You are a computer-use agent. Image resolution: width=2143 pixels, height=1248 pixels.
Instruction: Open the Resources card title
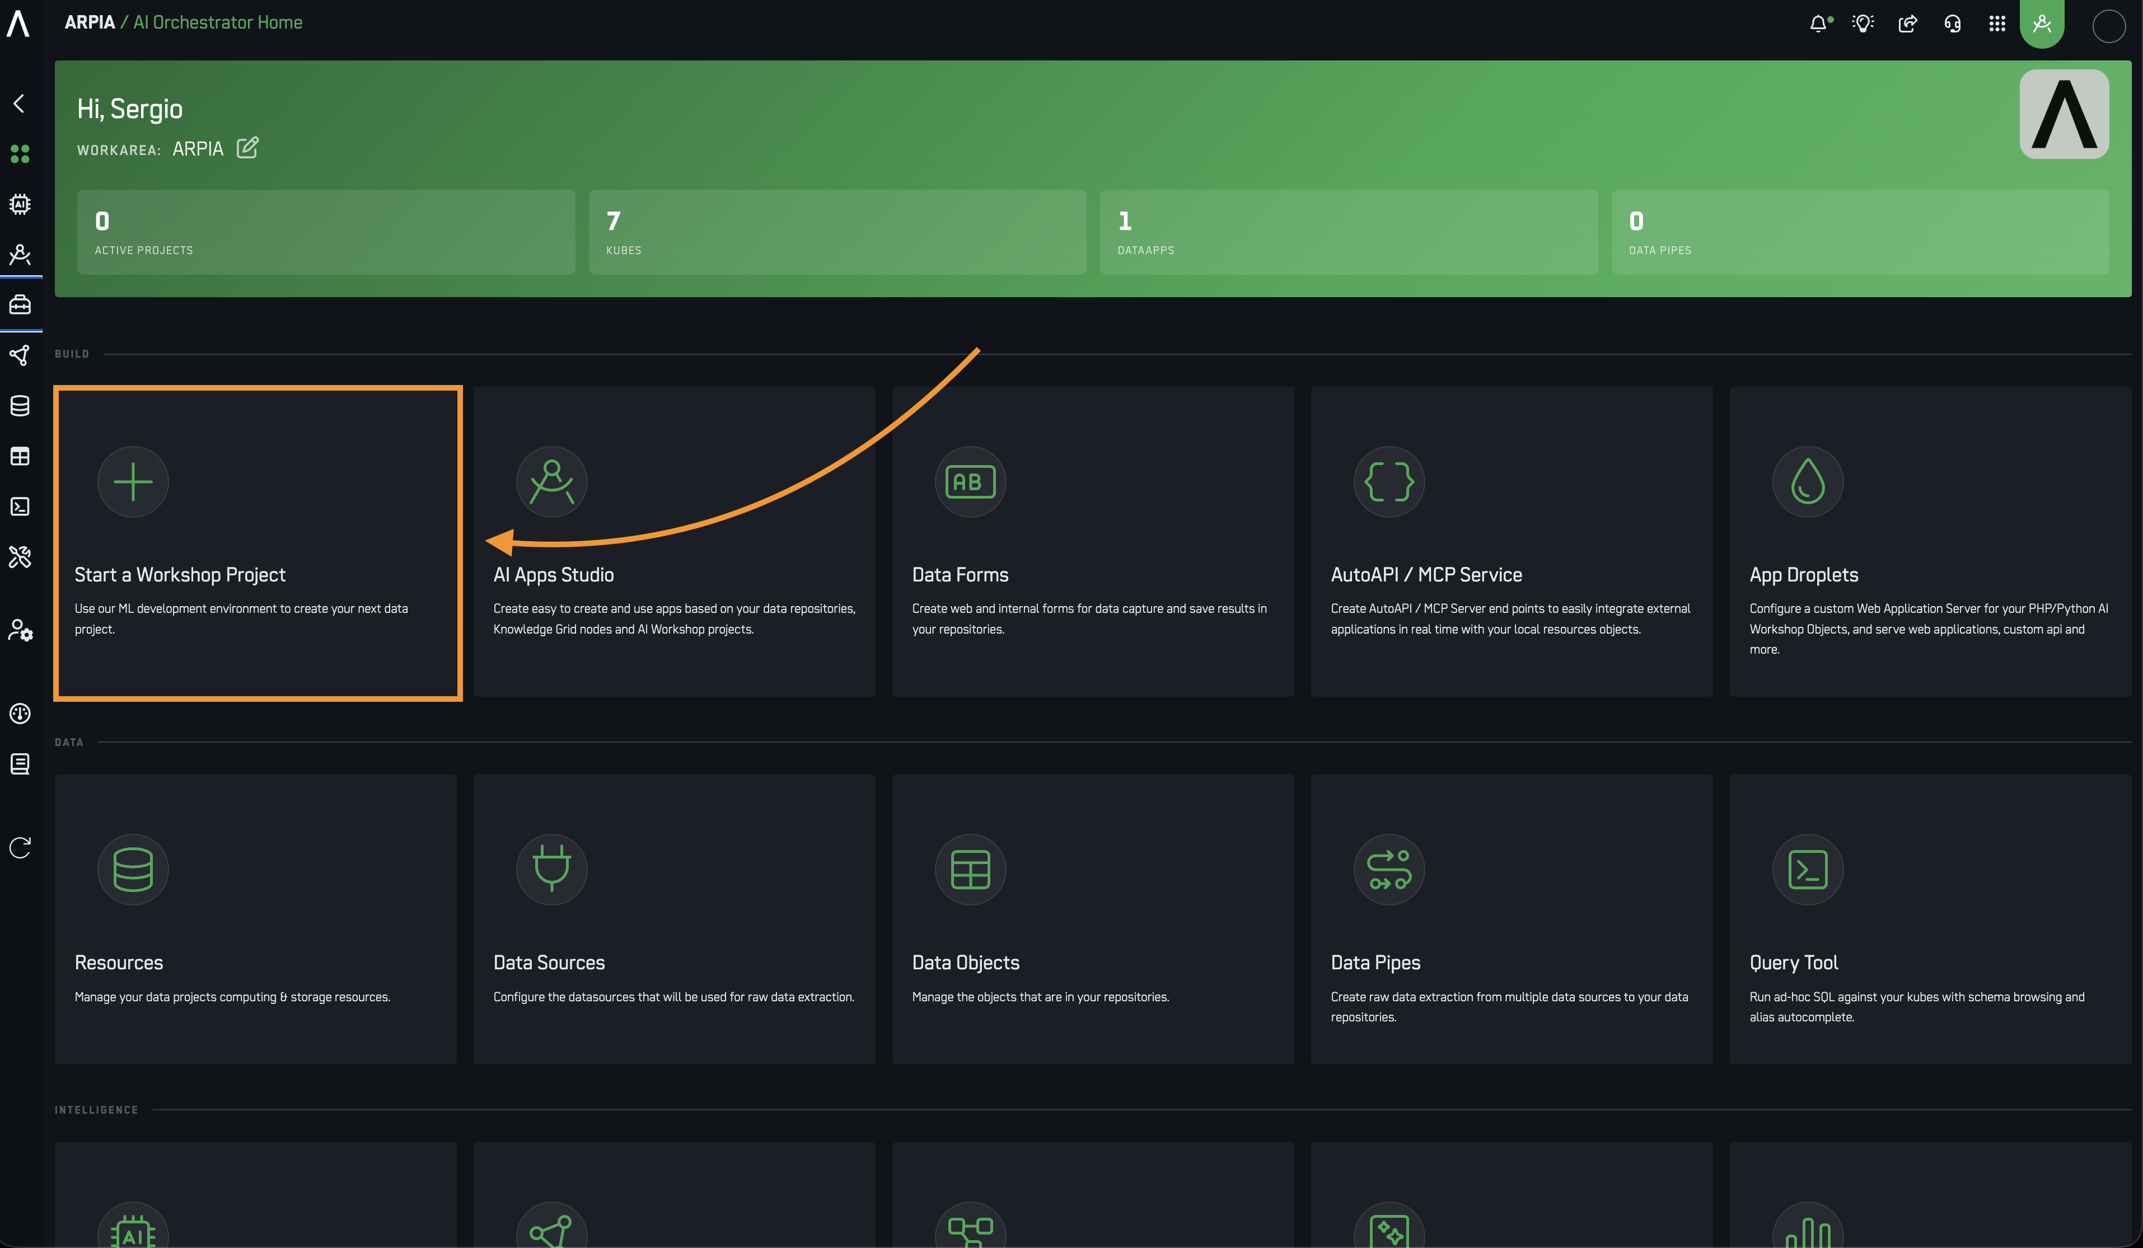[x=119, y=963]
